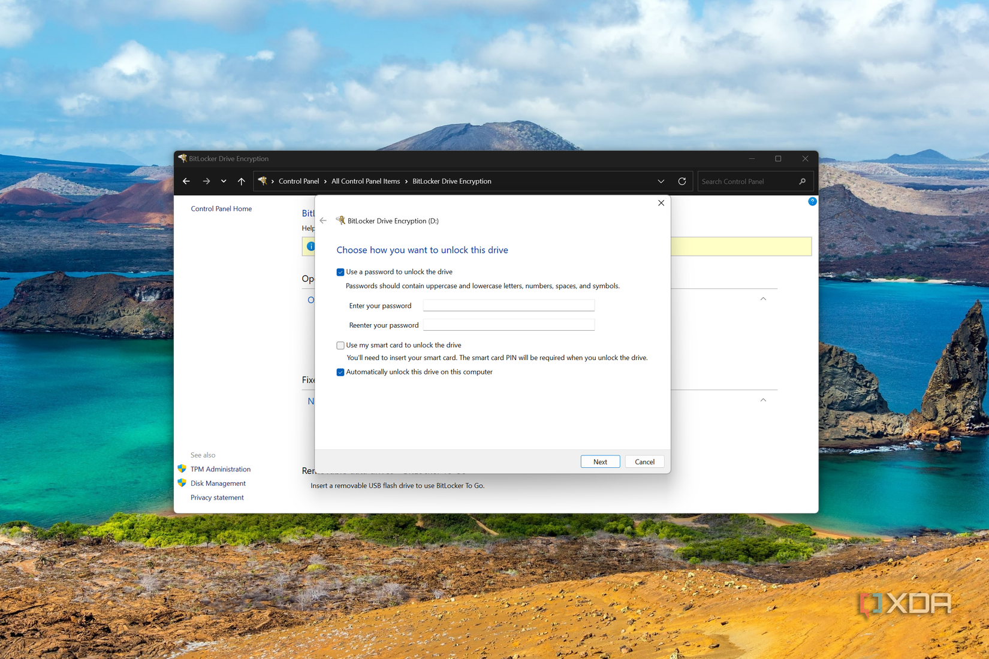Enable 'Use my smart card to unlock the drive'
Screen dimensions: 989x659
pyautogui.click(x=340, y=345)
